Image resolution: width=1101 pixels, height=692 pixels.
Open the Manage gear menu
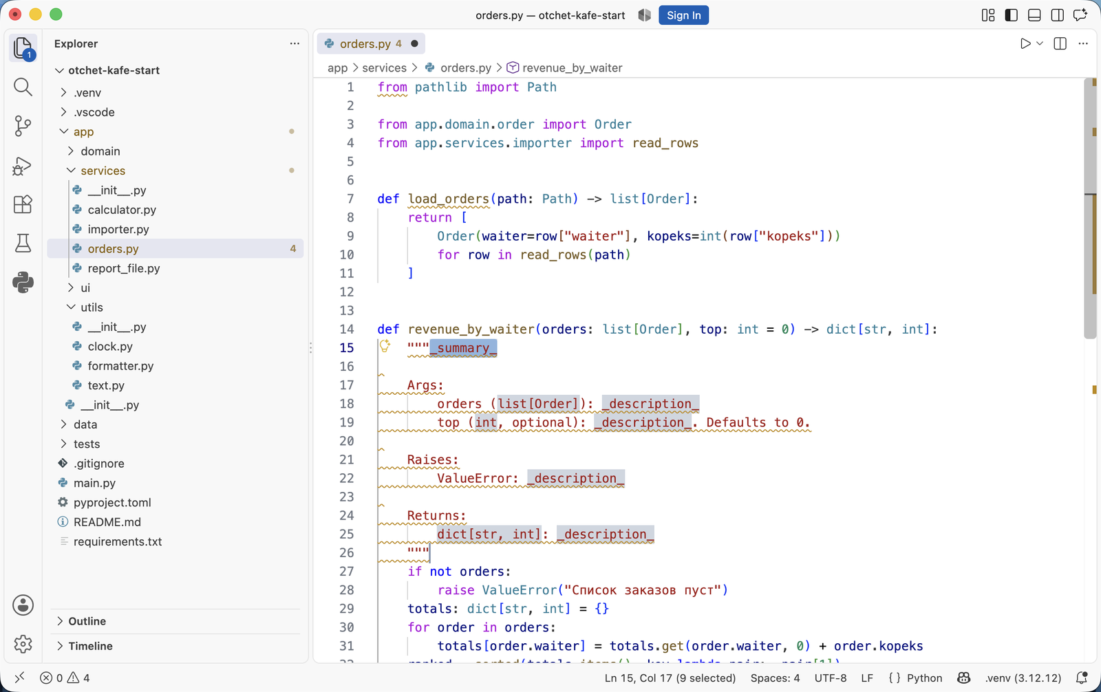point(23,644)
